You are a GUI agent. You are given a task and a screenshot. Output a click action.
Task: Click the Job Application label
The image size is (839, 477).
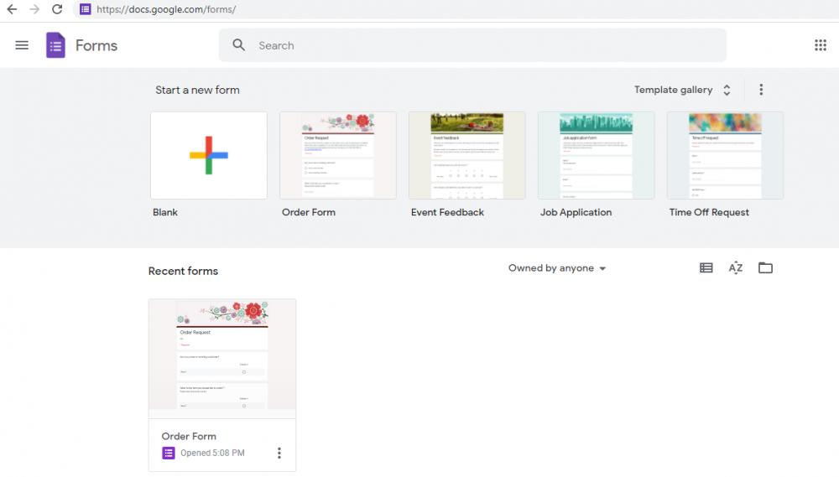tap(576, 212)
